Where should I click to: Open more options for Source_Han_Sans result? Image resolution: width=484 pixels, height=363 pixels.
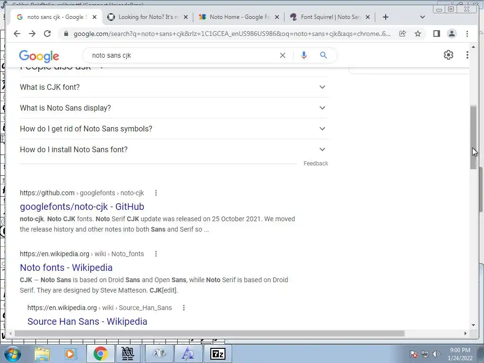[x=184, y=308]
